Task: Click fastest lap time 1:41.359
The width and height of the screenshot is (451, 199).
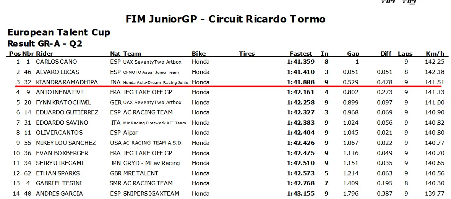Action: click(301, 62)
